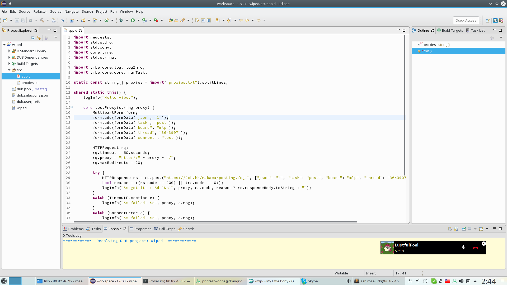Click the Profile launch icon

144,20
